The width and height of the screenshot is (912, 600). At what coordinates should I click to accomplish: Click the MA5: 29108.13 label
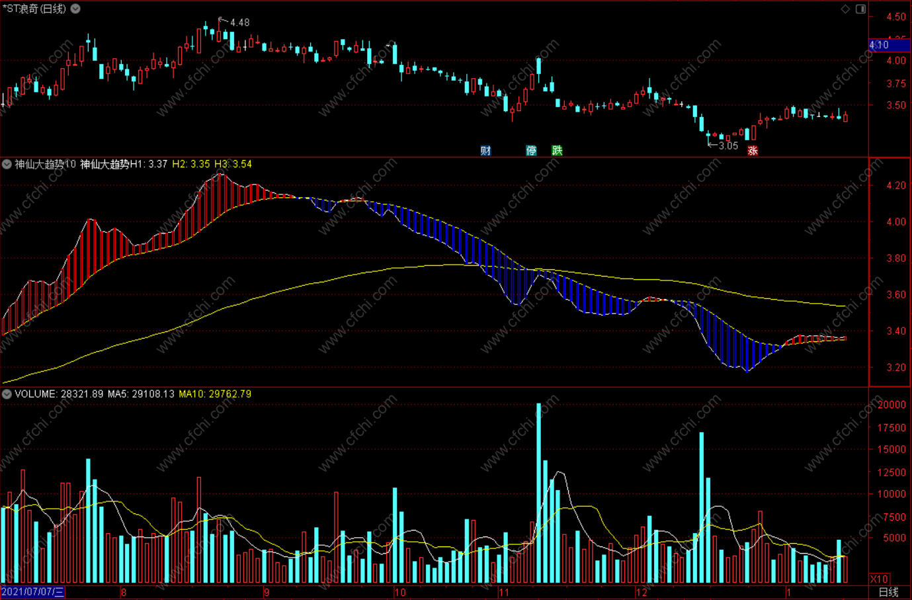[x=141, y=394]
